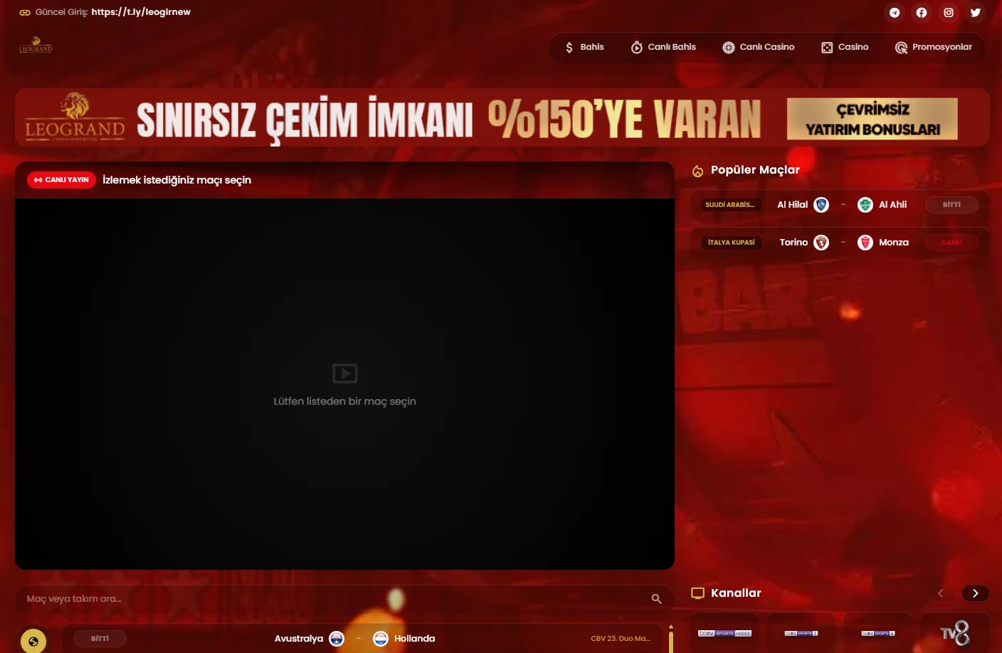Click the Al Ahli team crest

pos(865,205)
